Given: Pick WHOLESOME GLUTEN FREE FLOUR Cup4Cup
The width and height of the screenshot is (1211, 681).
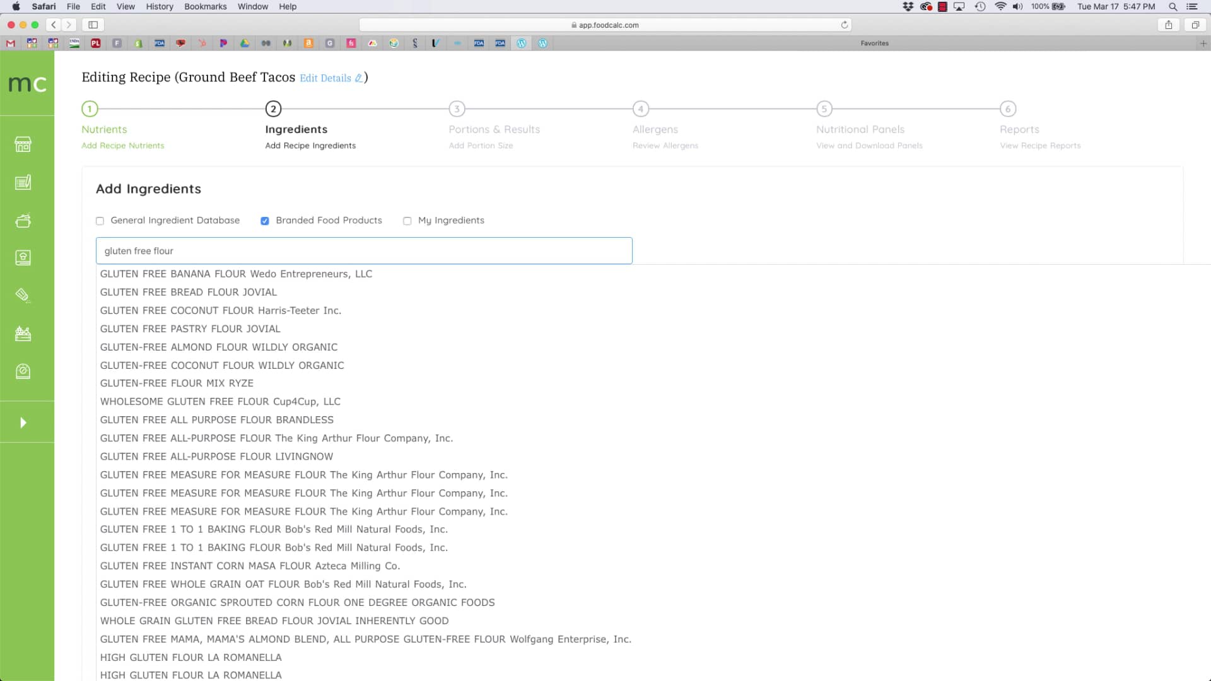Looking at the screenshot, I should 220,401.
